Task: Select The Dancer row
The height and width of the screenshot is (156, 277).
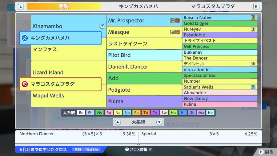Action: (x=220, y=58)
